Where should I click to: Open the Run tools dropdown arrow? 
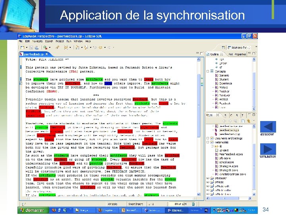(50, 47)
